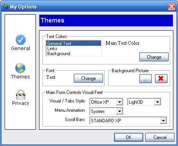Select the Themes globe icon
The image size is (178, 146).
tap(20, 68)
